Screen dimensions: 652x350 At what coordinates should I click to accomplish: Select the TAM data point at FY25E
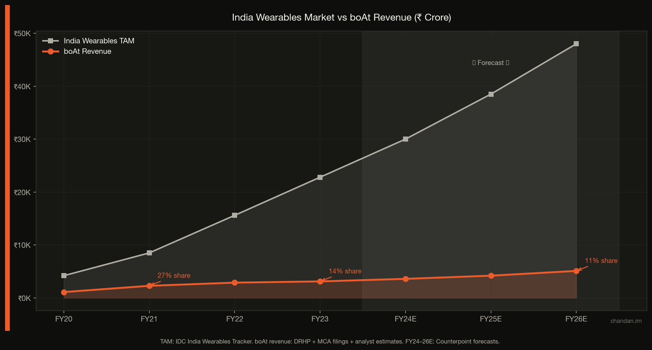point(491,94)
